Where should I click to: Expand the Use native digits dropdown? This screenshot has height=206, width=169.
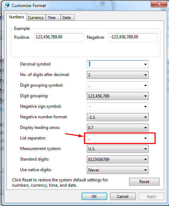point(117,170)
